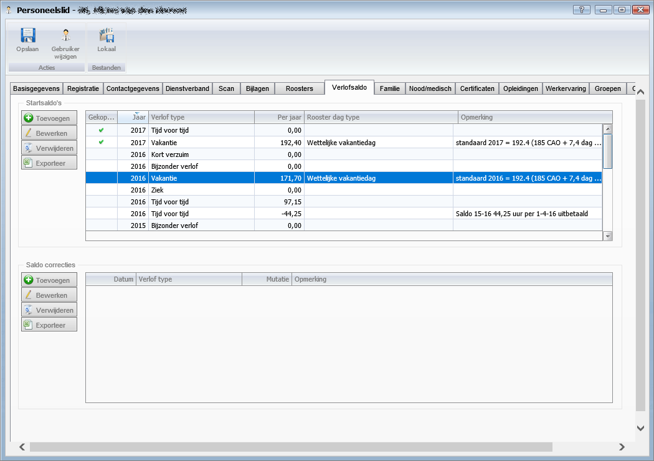Open the Roosters tab
Image resolution: width=654 pixels, height=461 pixels.
pos(299,88)
